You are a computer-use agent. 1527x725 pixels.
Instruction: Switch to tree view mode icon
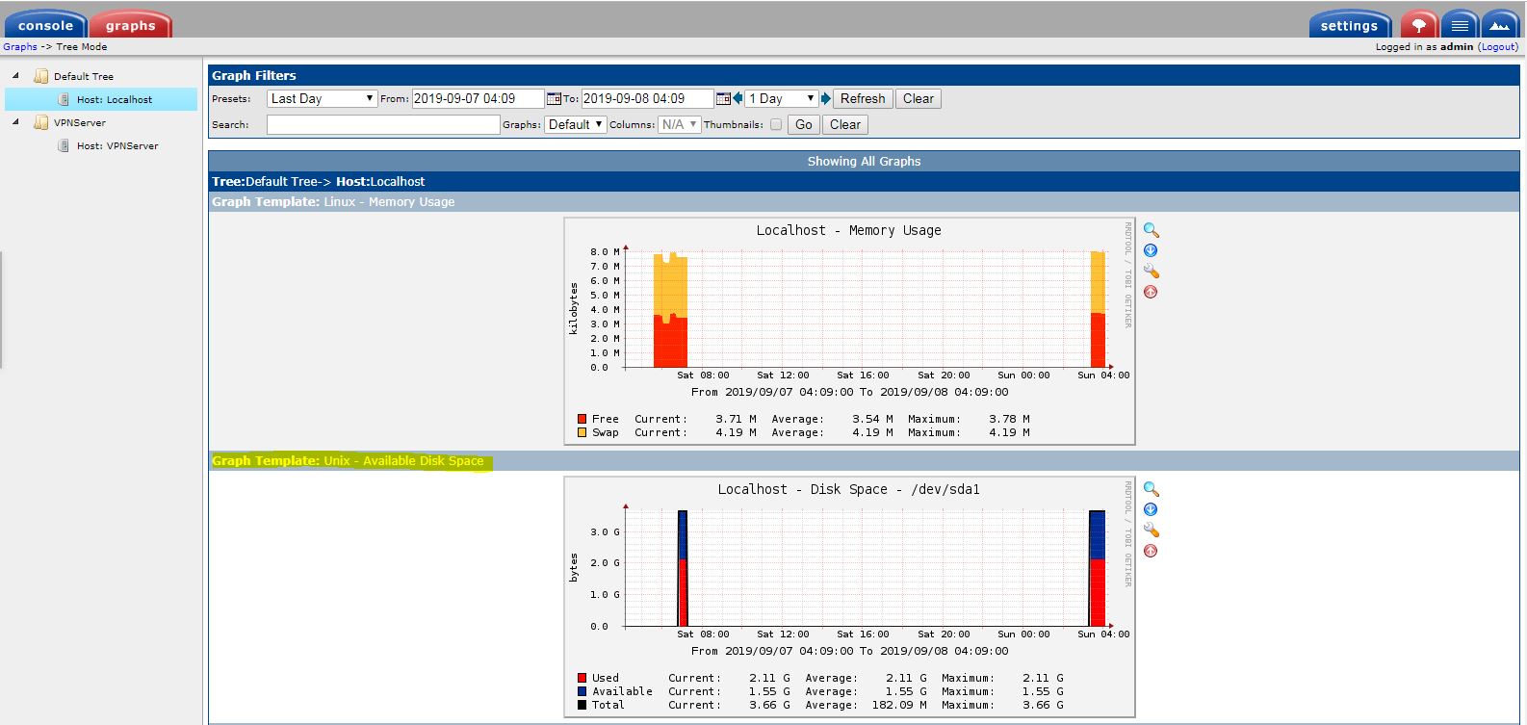coord(1418,25)
